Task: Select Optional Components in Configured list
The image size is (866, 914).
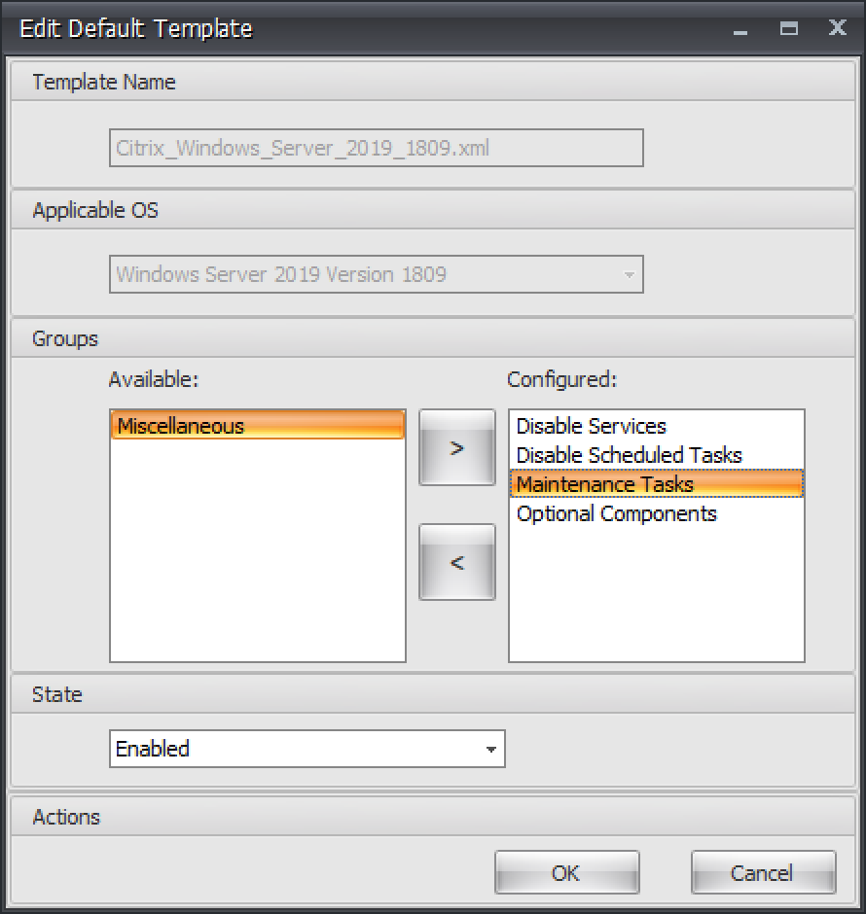Action: coord(617,513)
